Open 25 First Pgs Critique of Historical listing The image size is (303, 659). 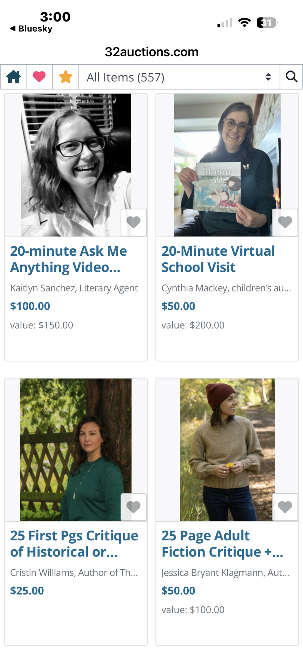point(74,544)
